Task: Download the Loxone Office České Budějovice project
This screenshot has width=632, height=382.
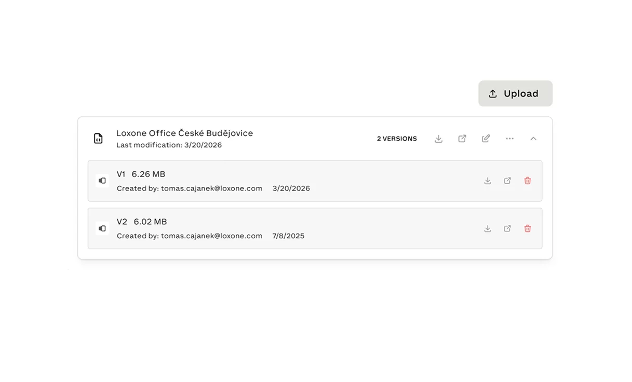Action: tap(439, 139)
